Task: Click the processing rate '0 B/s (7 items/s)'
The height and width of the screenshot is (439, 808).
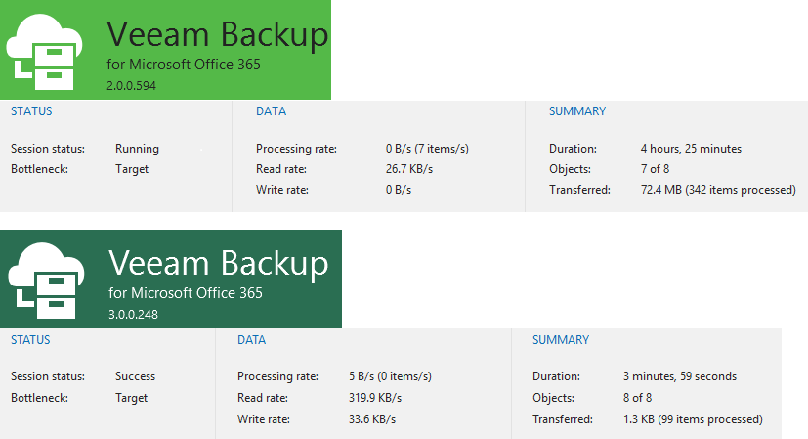Action: [x=427, y=149]
